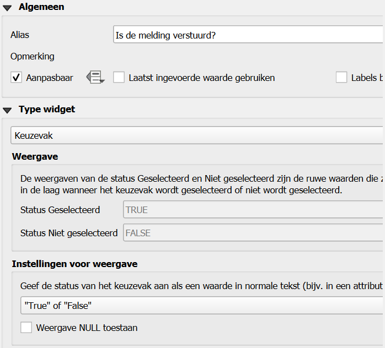This screenshot has height=348, width=385.
Task: Click the Algemeen section header title
Action: coord(41,7)
